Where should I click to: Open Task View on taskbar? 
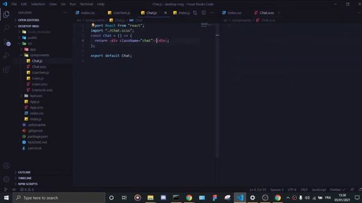[x=124, y=198]
